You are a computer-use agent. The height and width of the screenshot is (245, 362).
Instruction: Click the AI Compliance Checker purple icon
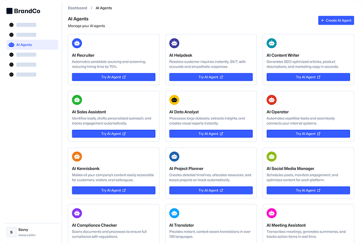click(77, 213)
